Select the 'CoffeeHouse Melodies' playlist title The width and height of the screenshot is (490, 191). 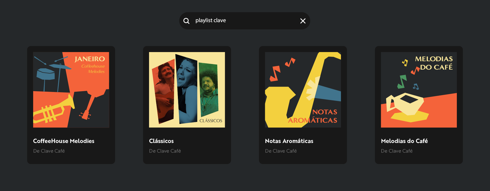pos(64,141)
